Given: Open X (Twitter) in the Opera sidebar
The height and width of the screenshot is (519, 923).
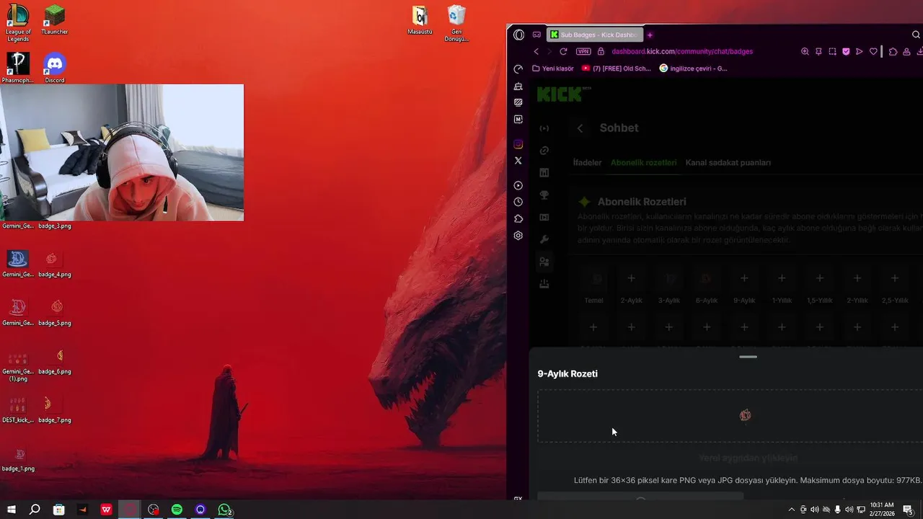Looking at the screenshot, I should (518, 161).
